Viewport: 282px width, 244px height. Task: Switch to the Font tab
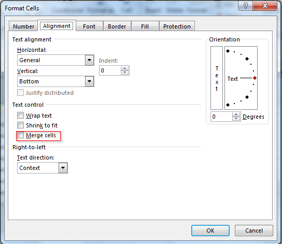click(x=89, y=26)
